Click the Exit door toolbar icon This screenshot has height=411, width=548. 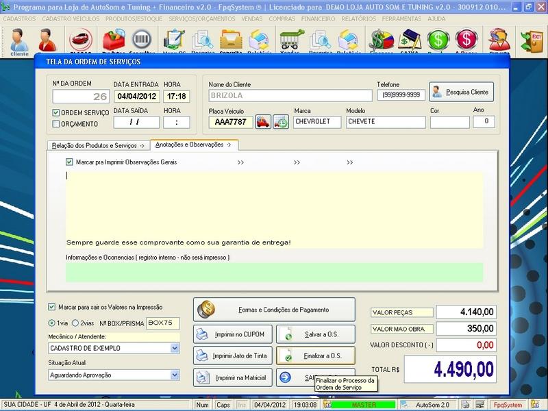point(532,41)
